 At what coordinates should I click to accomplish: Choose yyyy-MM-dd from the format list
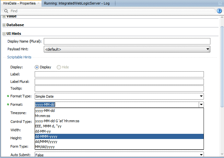(119, 111)
